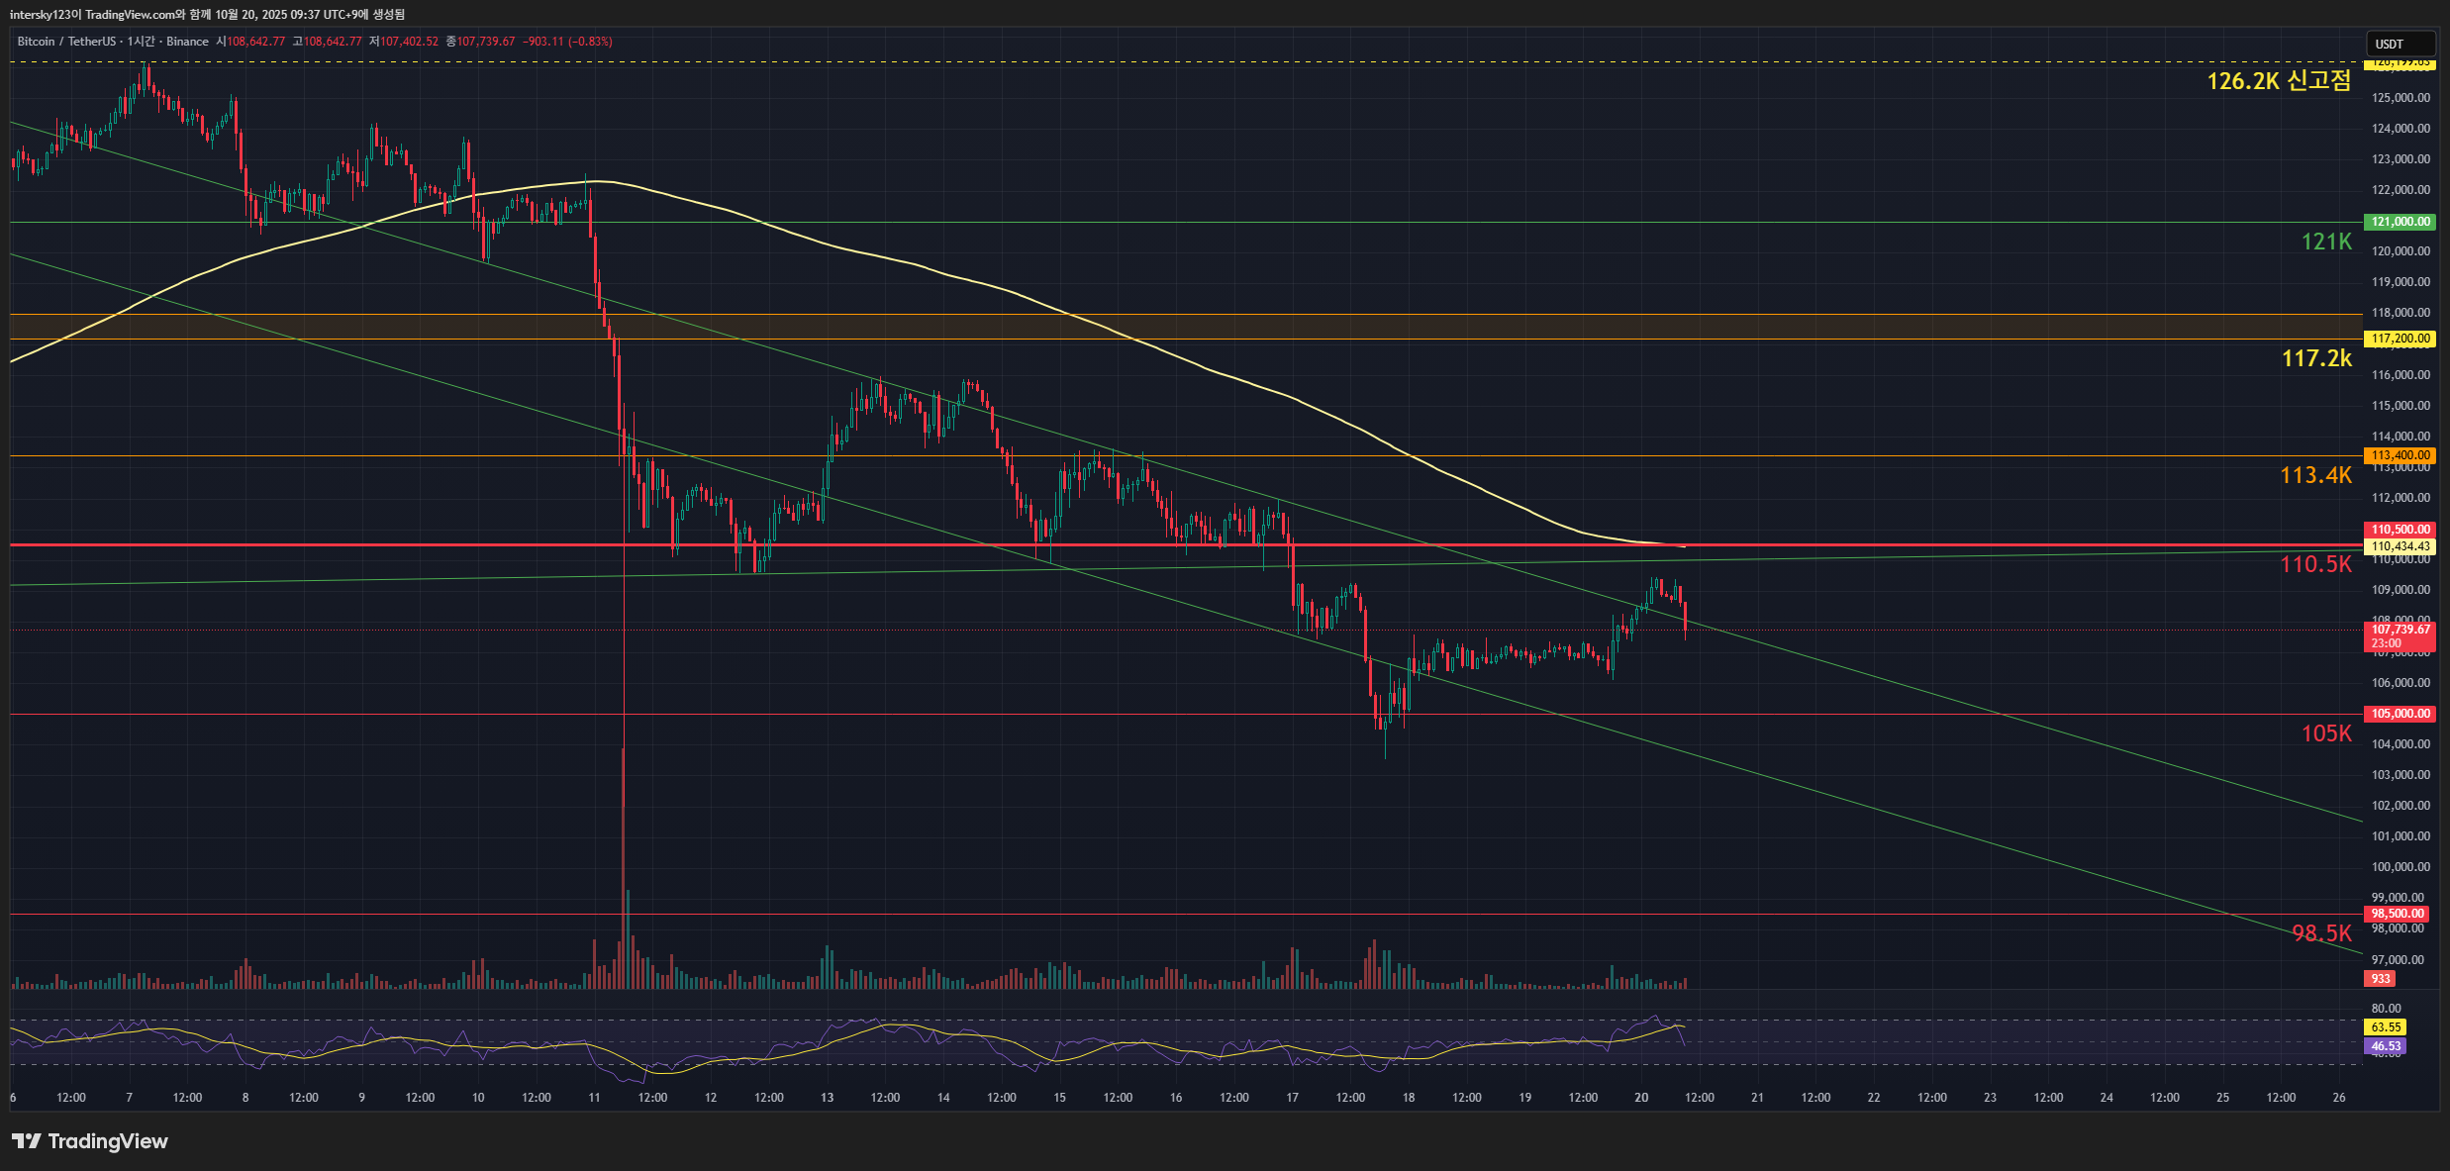Viewport: 2450px width, 1171px height.
Task: Click the red volume 933 label
Action: click(2381, 979)
